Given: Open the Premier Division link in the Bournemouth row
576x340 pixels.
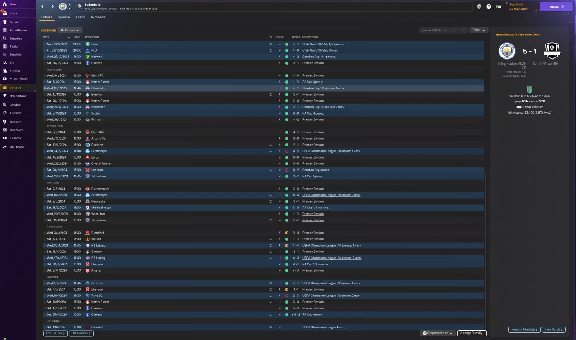Looking at the screenshot, I should pos(313,189).
